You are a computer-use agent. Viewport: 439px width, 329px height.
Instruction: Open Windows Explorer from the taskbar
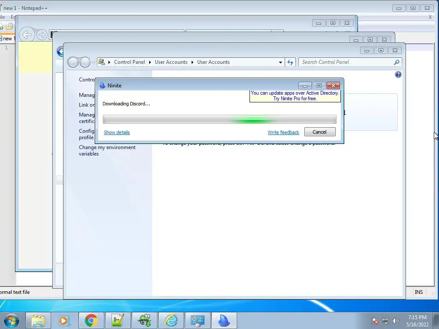pyautogui.click(x=38, y=320)
